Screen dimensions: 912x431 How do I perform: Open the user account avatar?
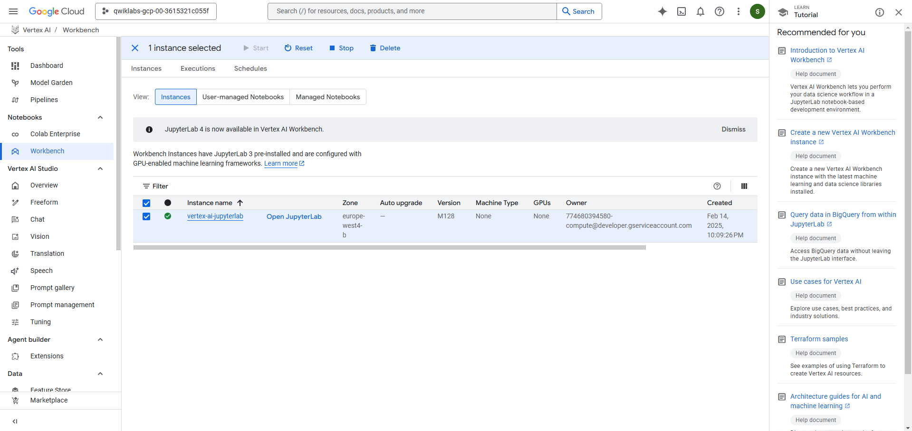coord(758,11)
